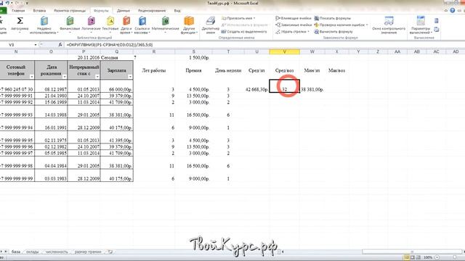This screenshot has width=465, height=261.
Task: Switch to Разметка страницы tab
Action: [x=70, y=11]
